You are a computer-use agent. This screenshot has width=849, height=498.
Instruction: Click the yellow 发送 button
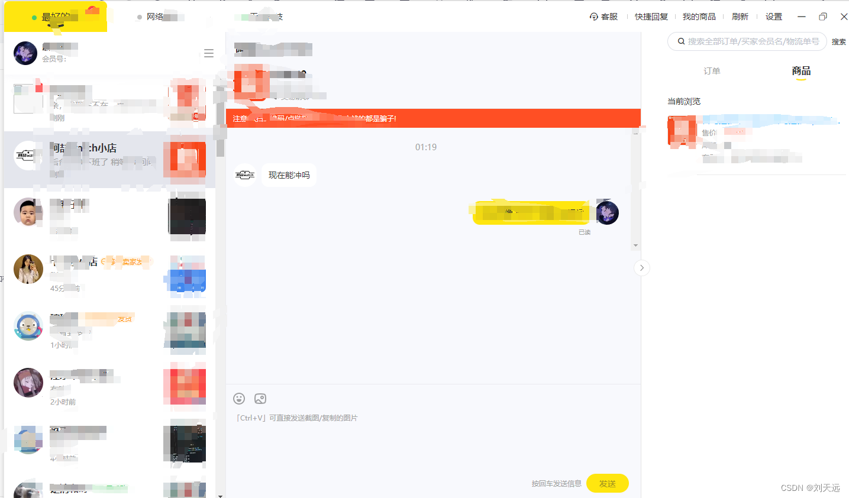coord(608,484)
